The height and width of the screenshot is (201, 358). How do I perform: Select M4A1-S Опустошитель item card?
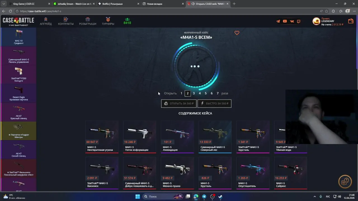[253, 173]
